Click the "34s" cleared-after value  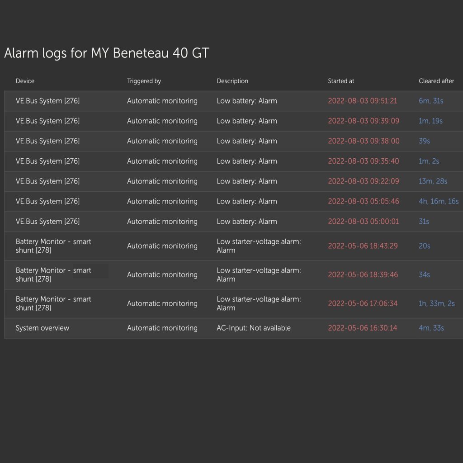(x=424, y=274)
